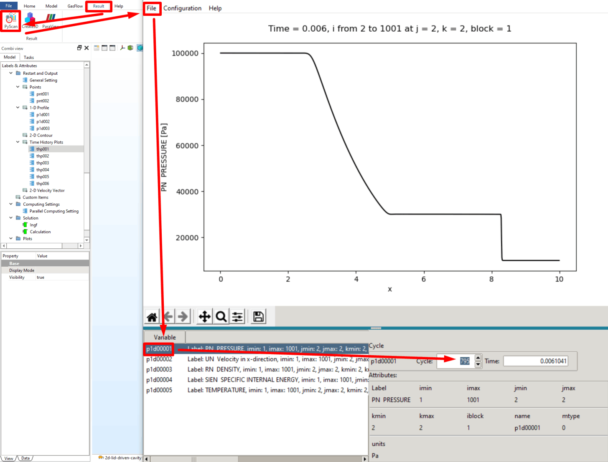Click the green cube view icon
This screenshot has width=608, height=462.
pos(130,48)
